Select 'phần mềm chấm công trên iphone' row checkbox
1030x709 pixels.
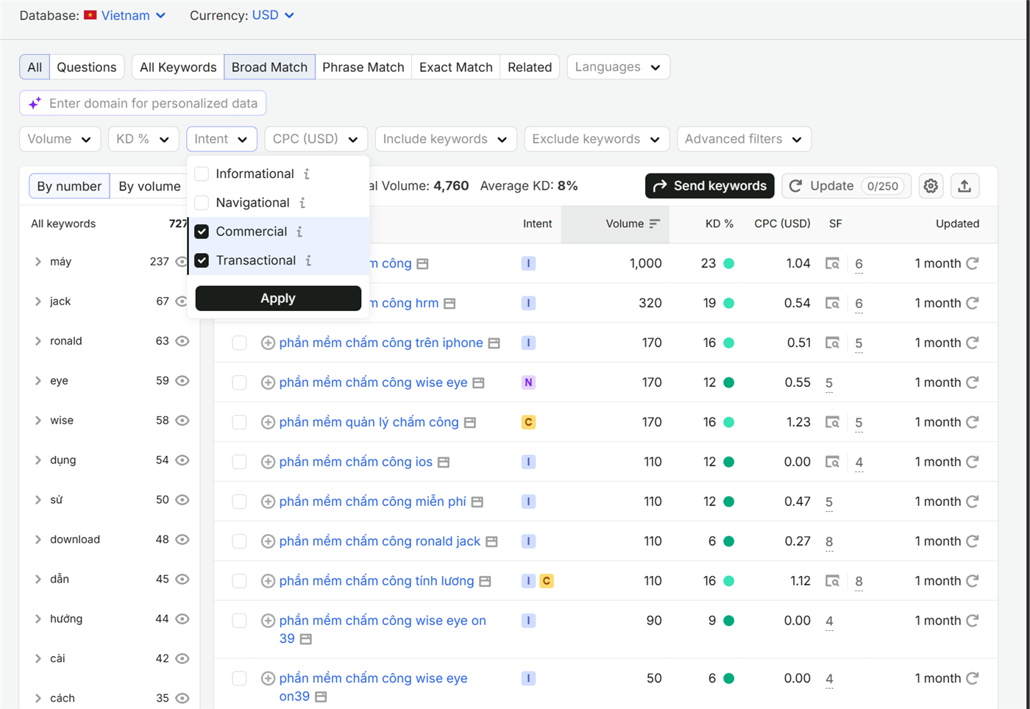239,343
